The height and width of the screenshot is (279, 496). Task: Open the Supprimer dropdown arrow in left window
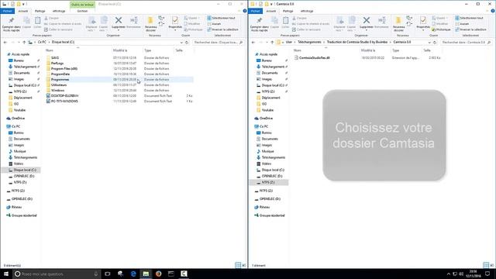pos(119,30)
